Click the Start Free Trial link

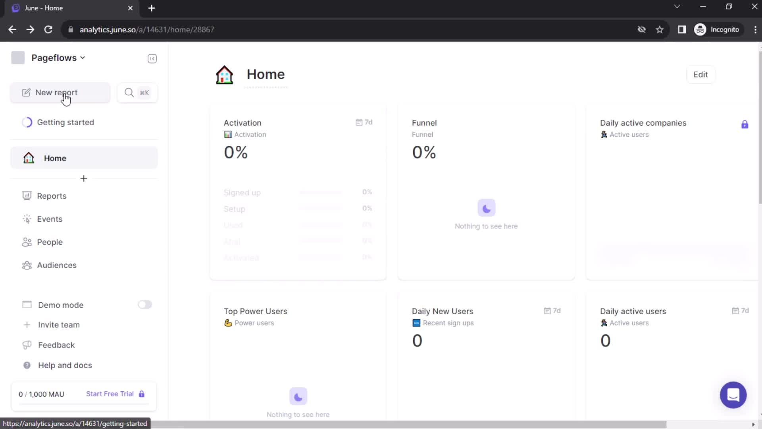[x=110, y=394]
